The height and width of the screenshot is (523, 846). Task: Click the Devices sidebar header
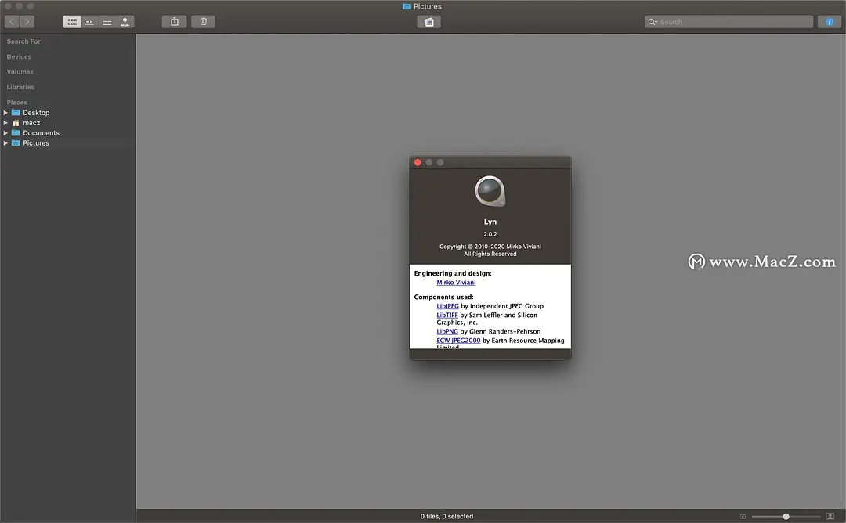coord(19,56)
